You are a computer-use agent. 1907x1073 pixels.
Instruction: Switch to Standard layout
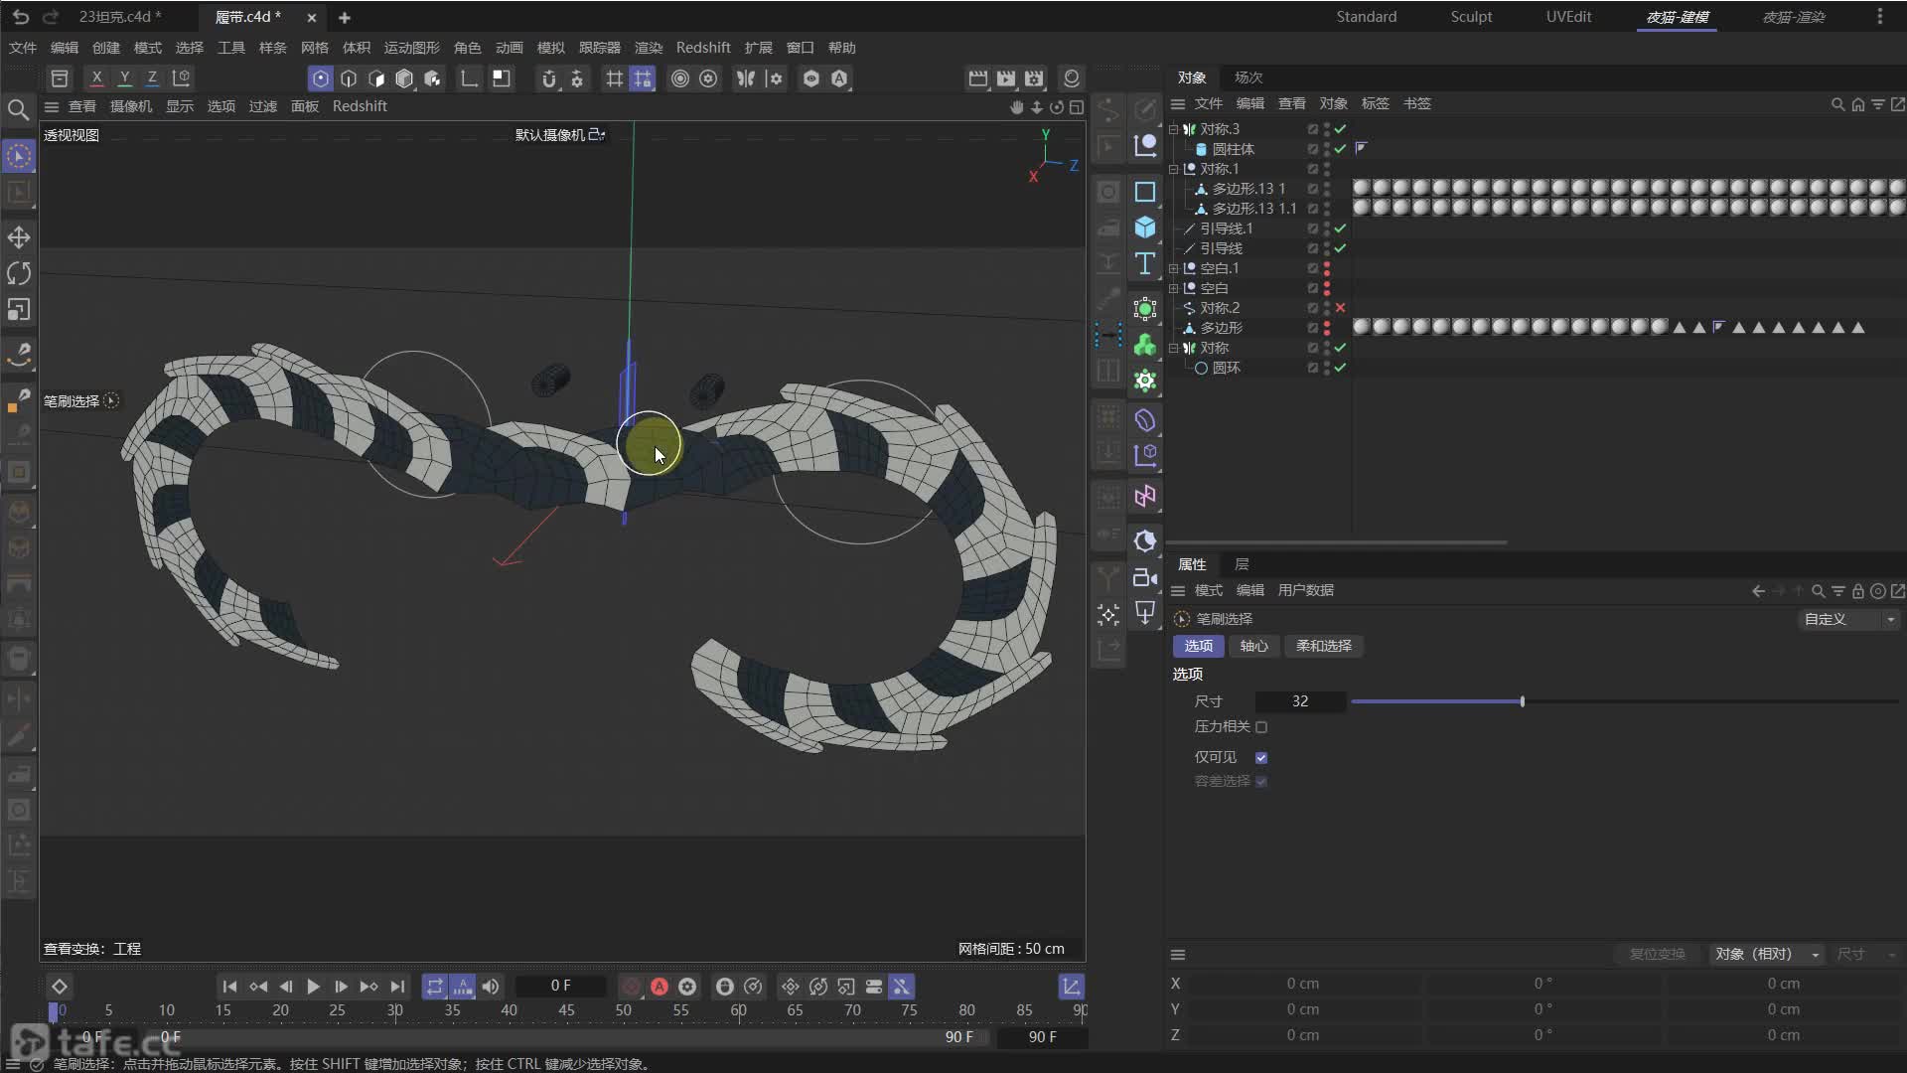click(1367, 17)
